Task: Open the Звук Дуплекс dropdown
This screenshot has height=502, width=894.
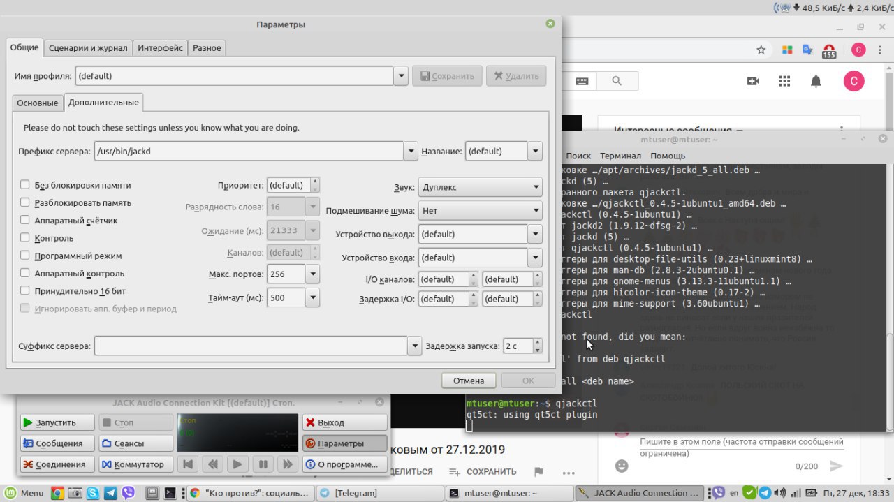Action: (480, 187)
